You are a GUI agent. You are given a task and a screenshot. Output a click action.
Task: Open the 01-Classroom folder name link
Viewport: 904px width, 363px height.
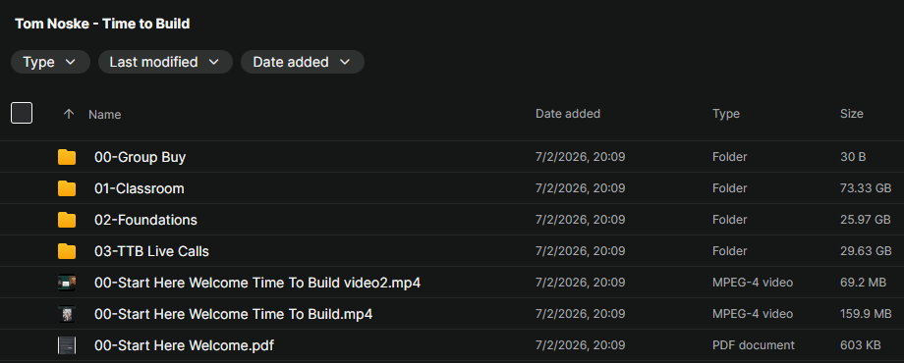(x=139, y=188)
